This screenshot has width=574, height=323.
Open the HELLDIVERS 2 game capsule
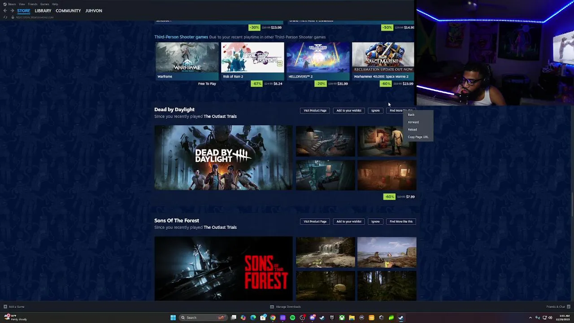coord(318,61)
